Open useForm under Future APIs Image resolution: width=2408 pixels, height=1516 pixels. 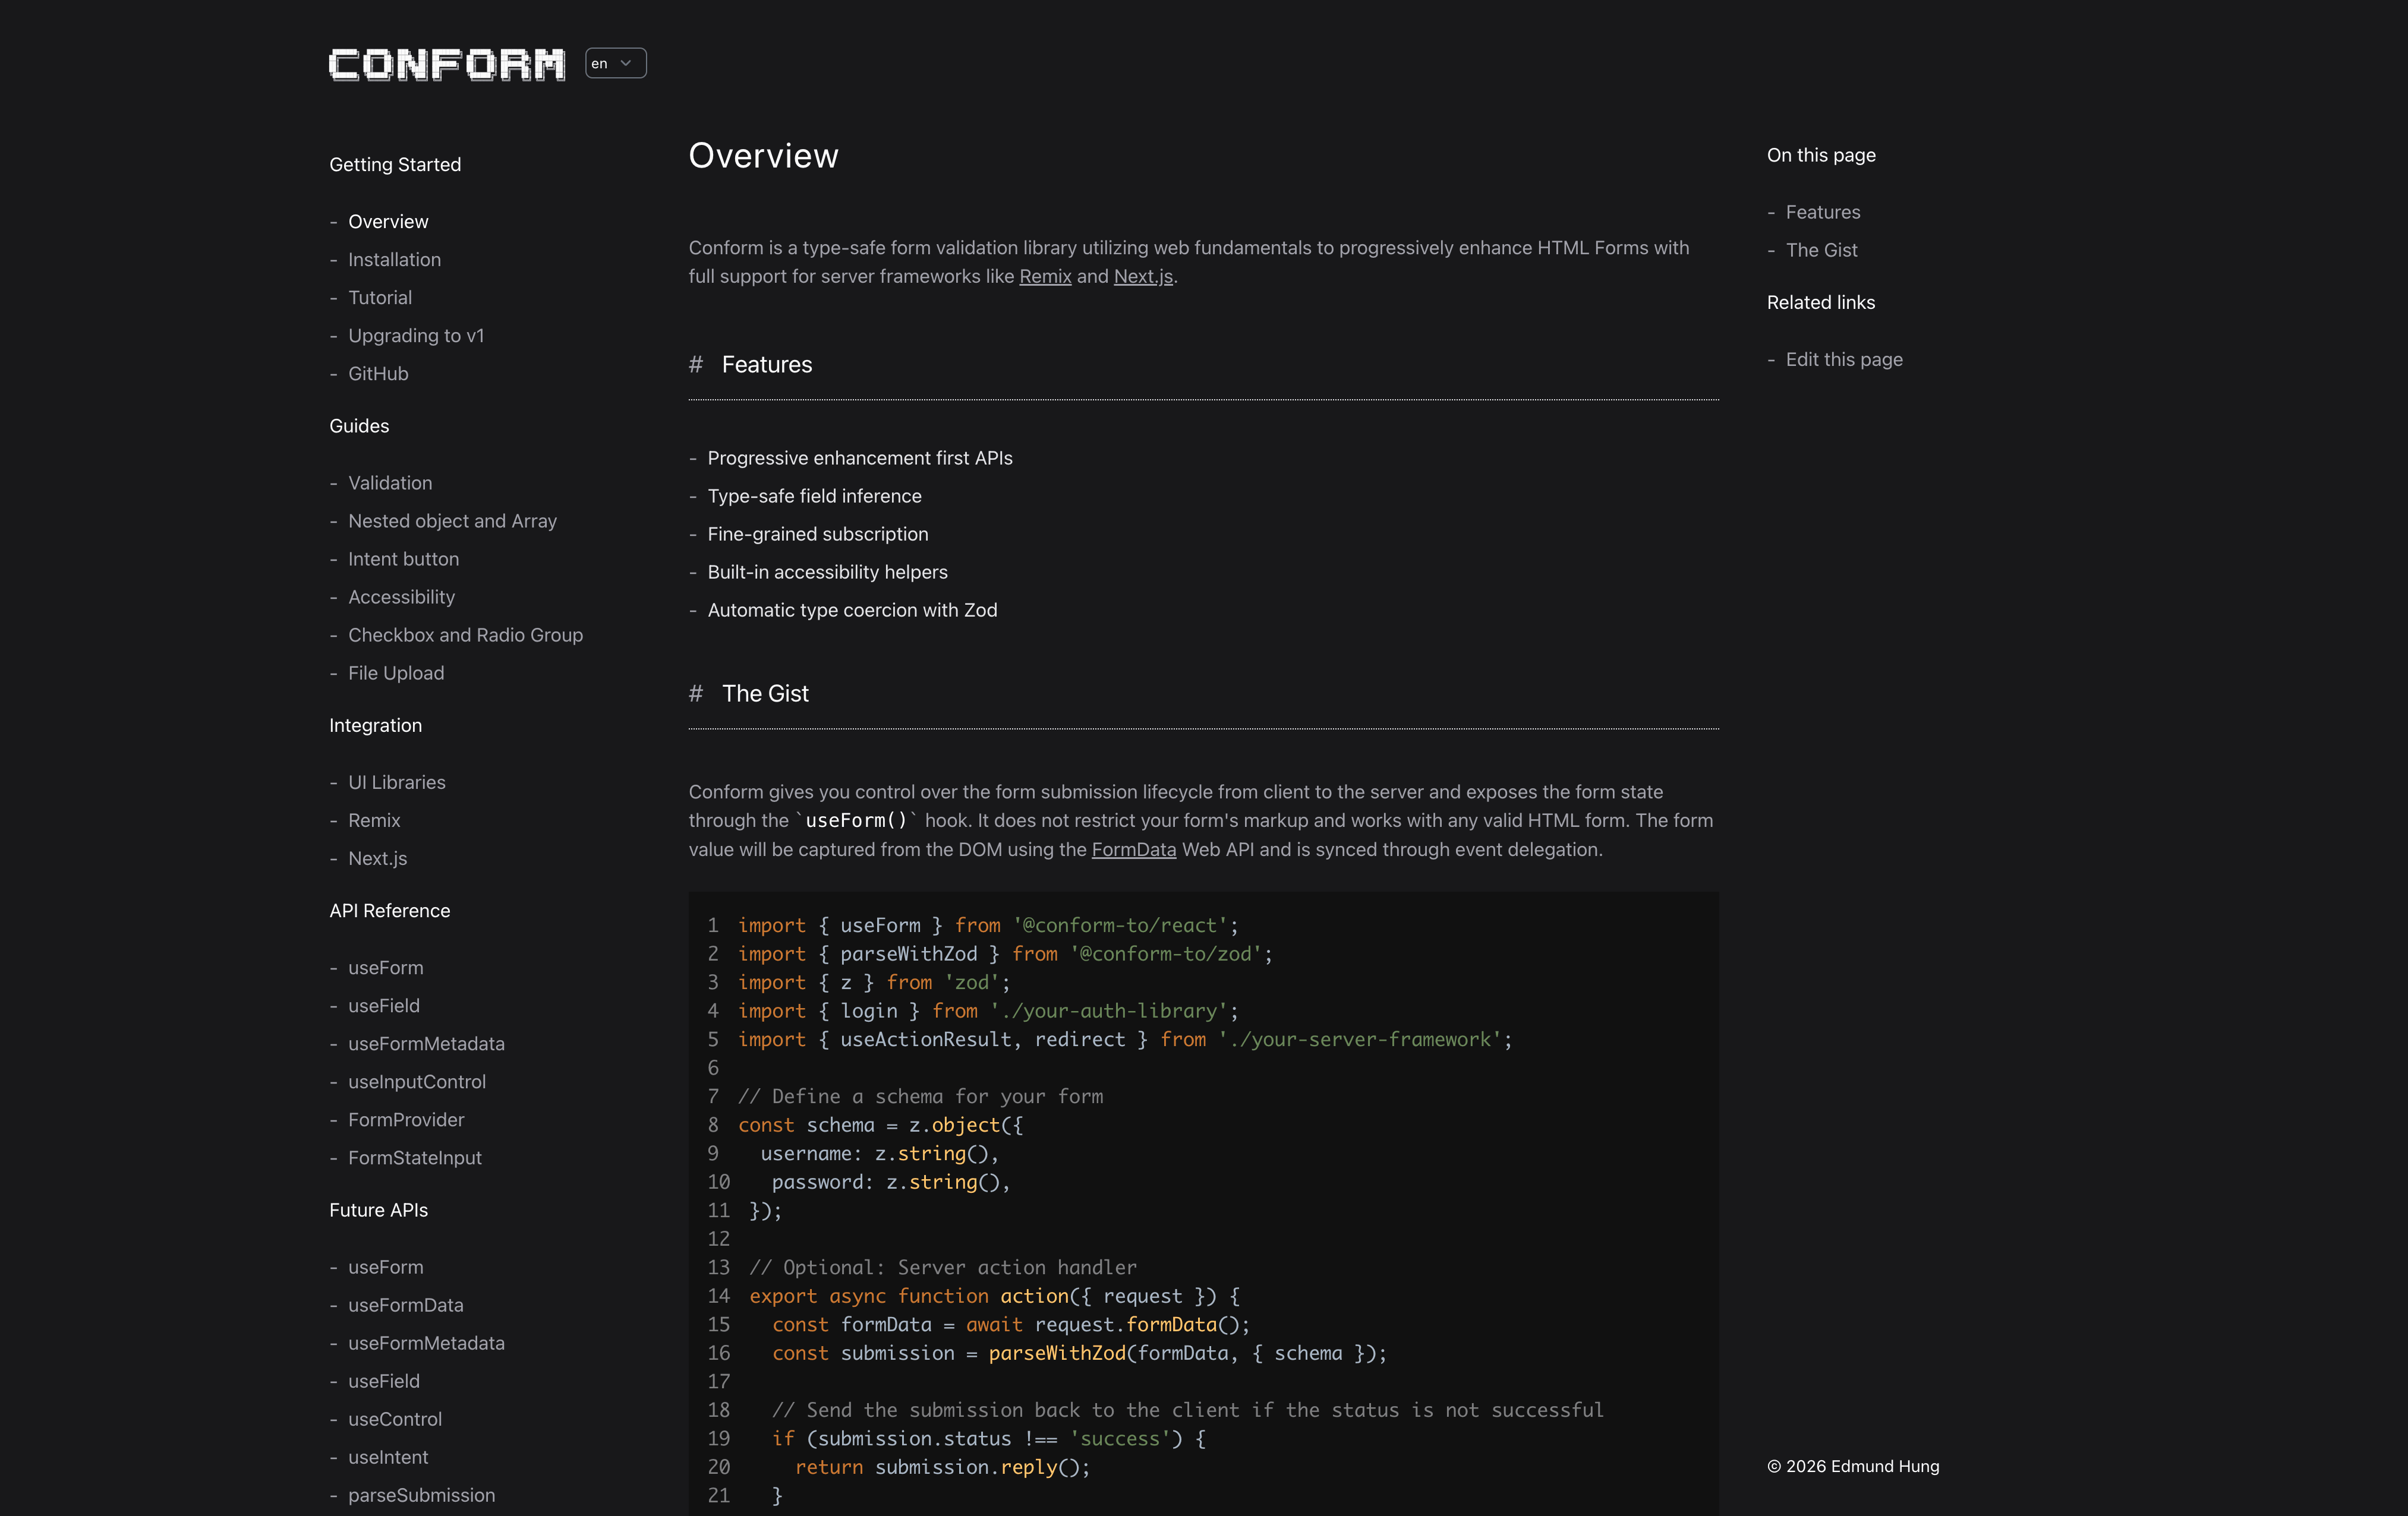[x=385, y=1266]
